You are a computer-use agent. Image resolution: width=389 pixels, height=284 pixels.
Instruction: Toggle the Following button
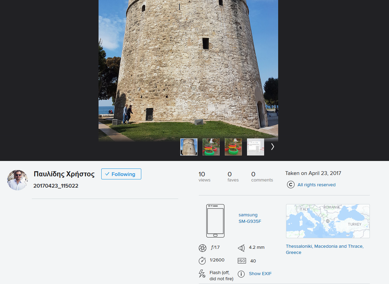tap(121, 174)
